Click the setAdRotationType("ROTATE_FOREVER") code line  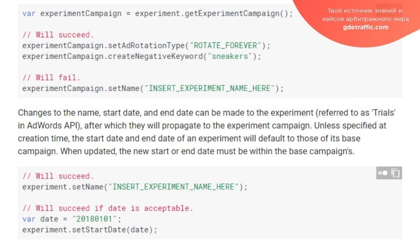coord(146,45)
